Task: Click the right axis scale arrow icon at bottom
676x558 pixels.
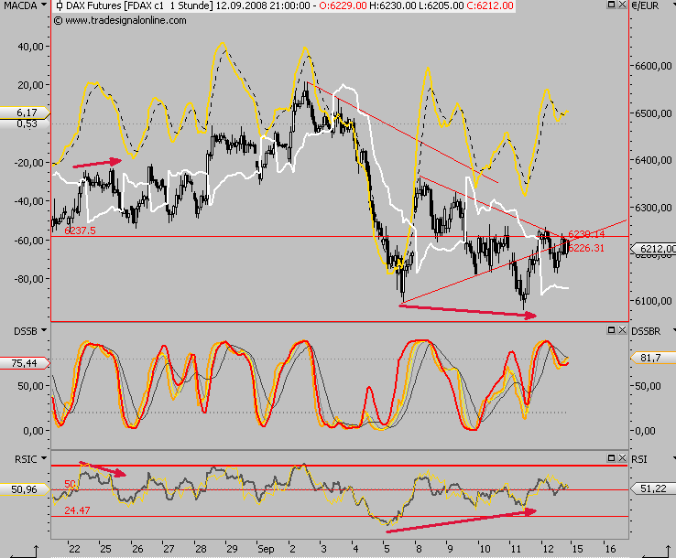Action: click(657, 552)
